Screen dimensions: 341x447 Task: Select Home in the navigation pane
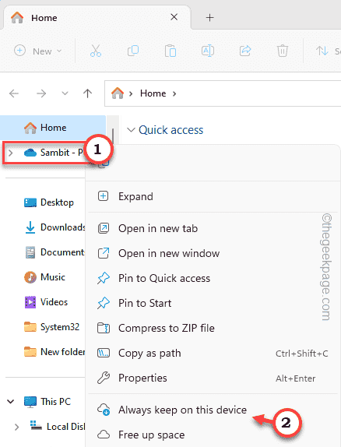53,128
